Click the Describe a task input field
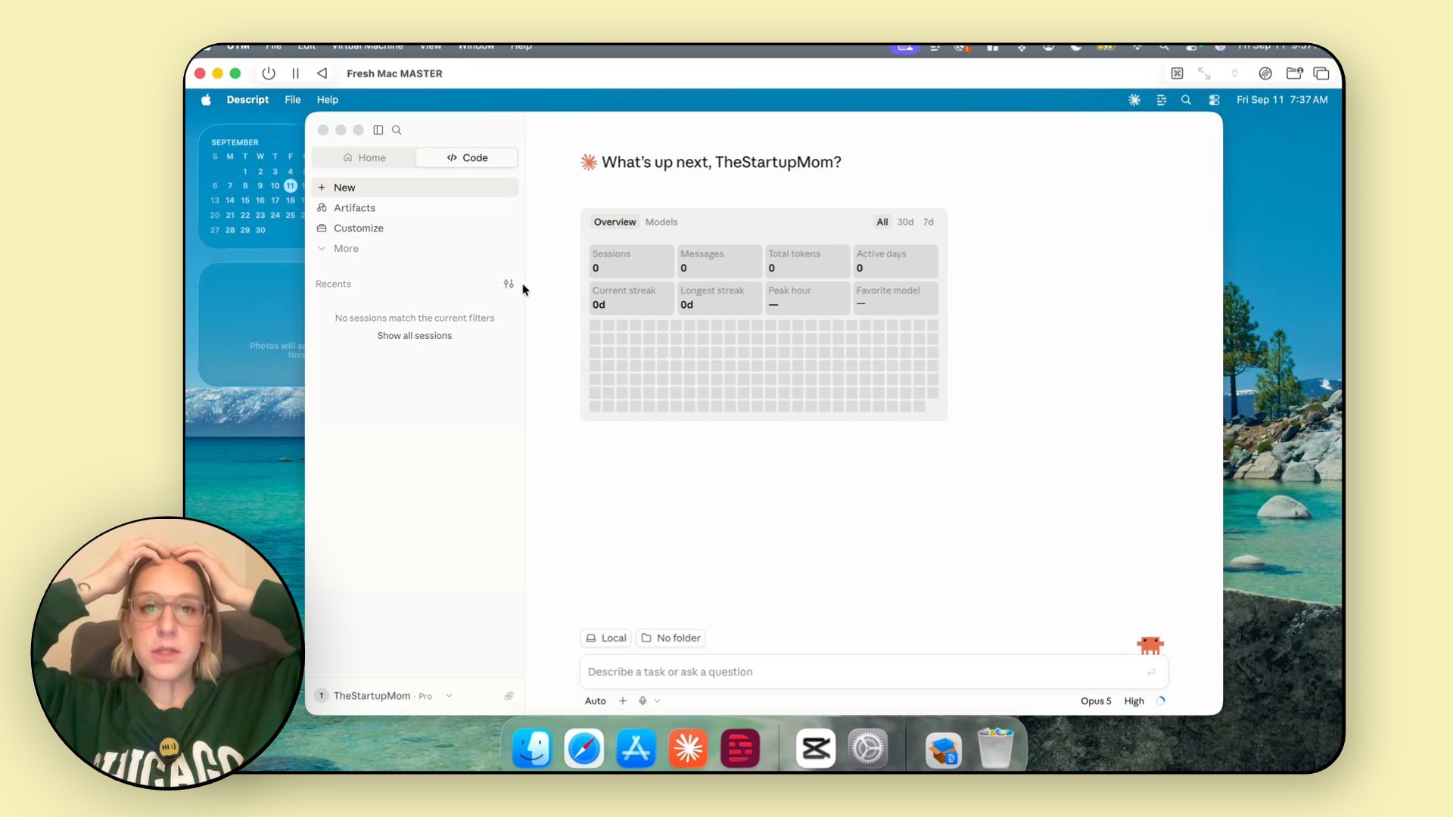Screen dimensions: 1453x817 [874, 672]
